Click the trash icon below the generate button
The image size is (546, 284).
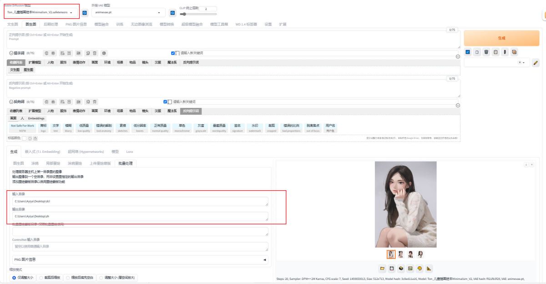click(x=486, y=52)
